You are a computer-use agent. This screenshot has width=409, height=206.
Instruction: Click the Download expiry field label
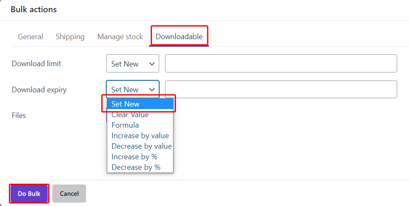tap(39, 90)
